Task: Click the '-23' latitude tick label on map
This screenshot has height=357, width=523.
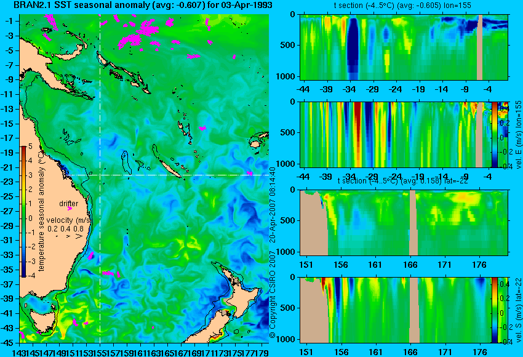Action: [7, 182]
